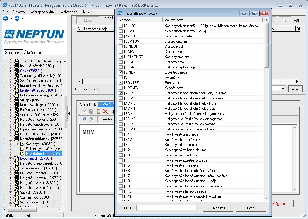Collapse the Kérvénysablonok tree node
This screenshot has height=219, width=308.
pos(10,139)
